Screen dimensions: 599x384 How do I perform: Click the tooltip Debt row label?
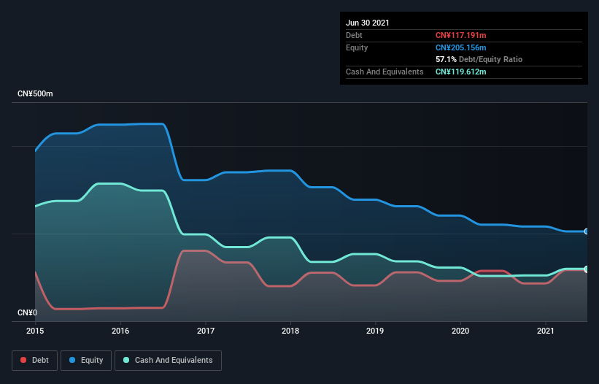point(354,35)
